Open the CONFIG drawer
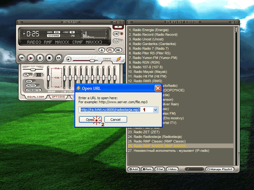 pyautogui.click(x=107, y=59)
